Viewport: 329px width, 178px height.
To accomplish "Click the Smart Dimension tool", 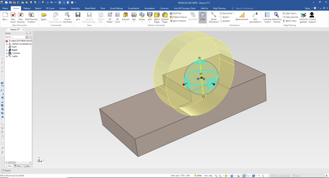I will tap(214, 17).
